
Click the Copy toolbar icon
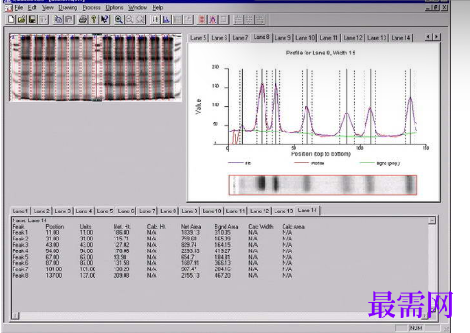[x=57, y=20]
